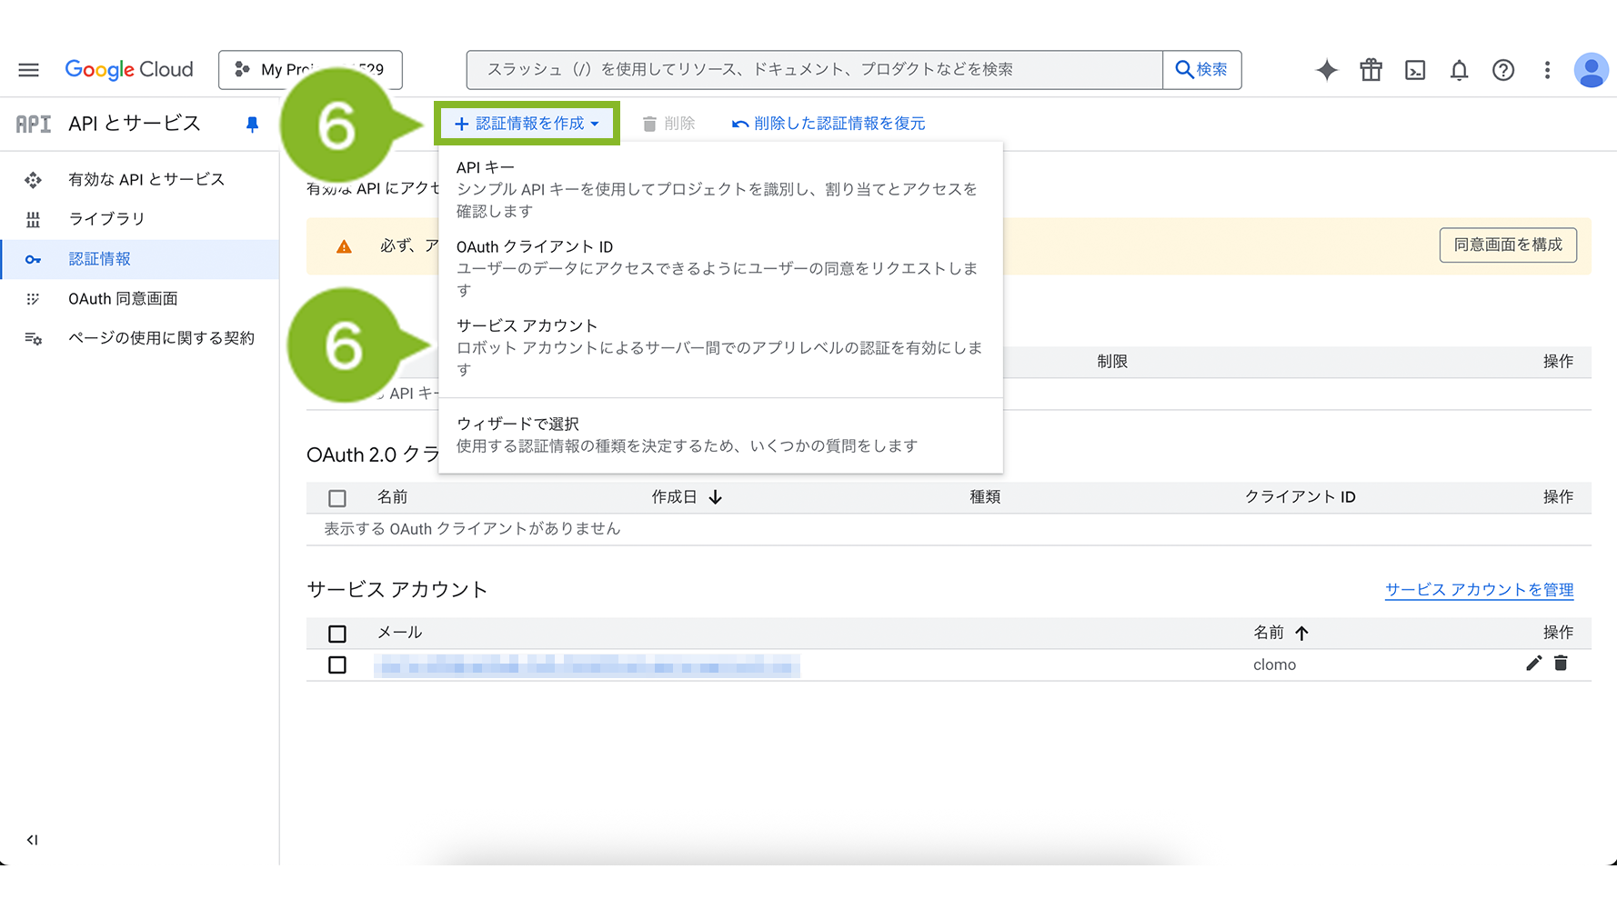Viewport: 1617px width, 909px height.
Task: Select the clomo service account row checkbox
Action: (337, 665)
